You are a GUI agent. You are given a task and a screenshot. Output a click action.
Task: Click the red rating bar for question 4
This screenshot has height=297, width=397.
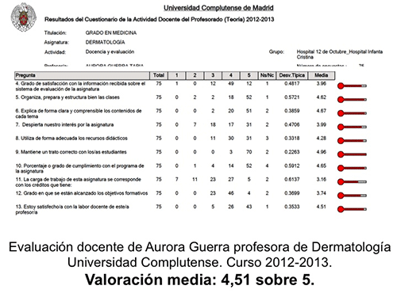click(x=352, y=86)
